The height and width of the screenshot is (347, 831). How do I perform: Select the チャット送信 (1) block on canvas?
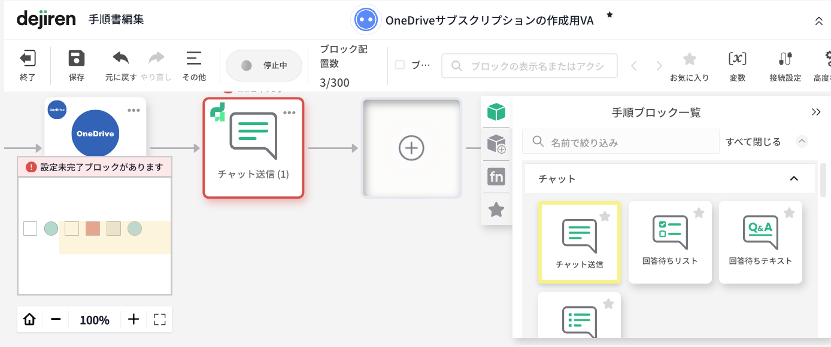254,148
